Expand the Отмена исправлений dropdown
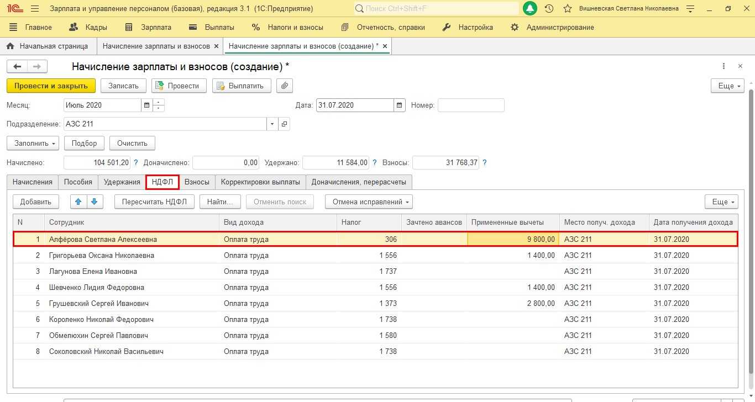The width and height of the screenshot is (755, 402). click(x=369, y=202)
